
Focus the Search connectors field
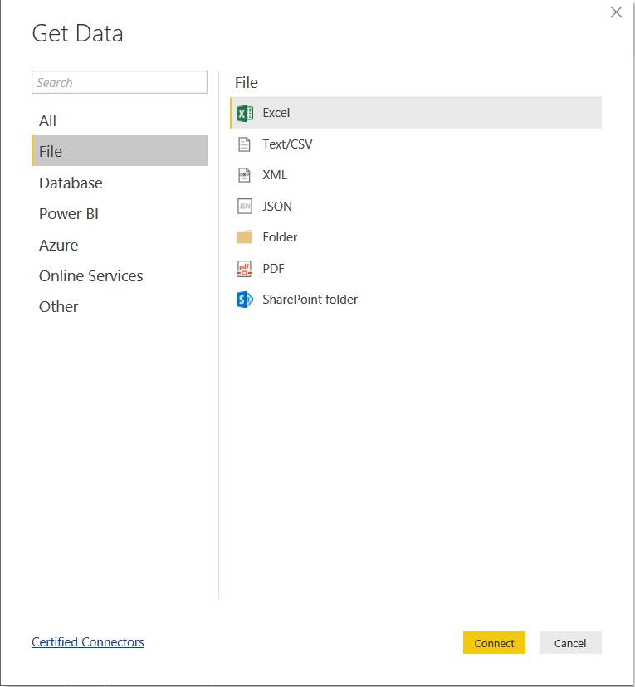click(x=120, y=82)
